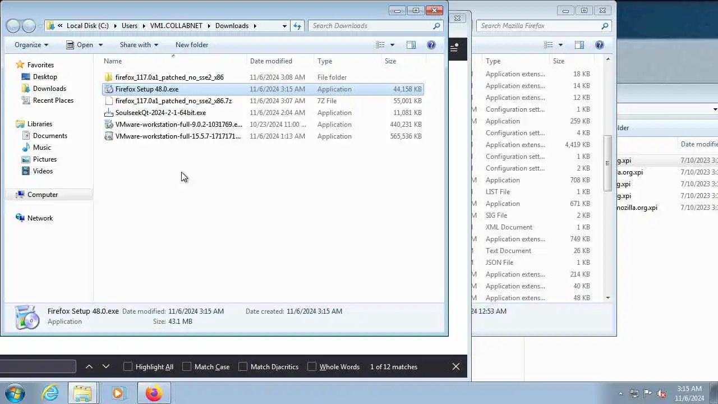Expand the dropdown arrow next to Open
The height and width of the screenshot is (404, 718).
[x=100, y=45]
